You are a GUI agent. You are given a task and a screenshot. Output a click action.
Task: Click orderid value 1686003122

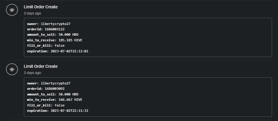55,29
